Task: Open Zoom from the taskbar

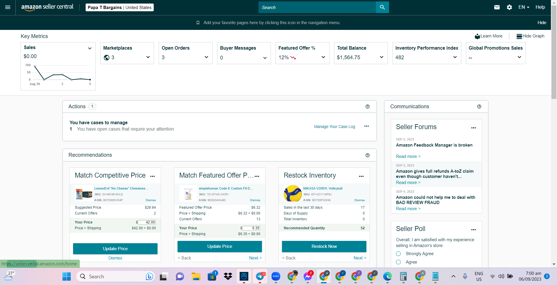Action: tap(276, 277)
